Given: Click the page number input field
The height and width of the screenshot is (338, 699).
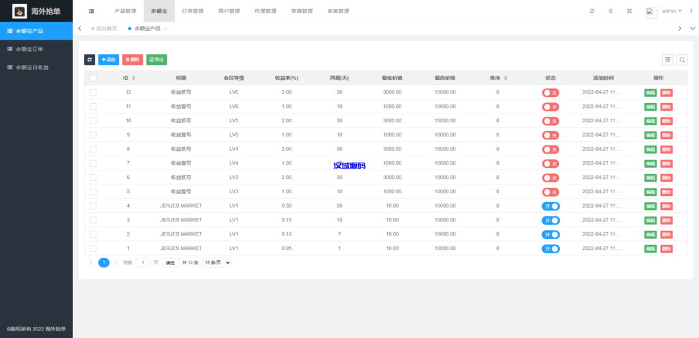Looking at the screenshot, I should click(x=143, y=262).
